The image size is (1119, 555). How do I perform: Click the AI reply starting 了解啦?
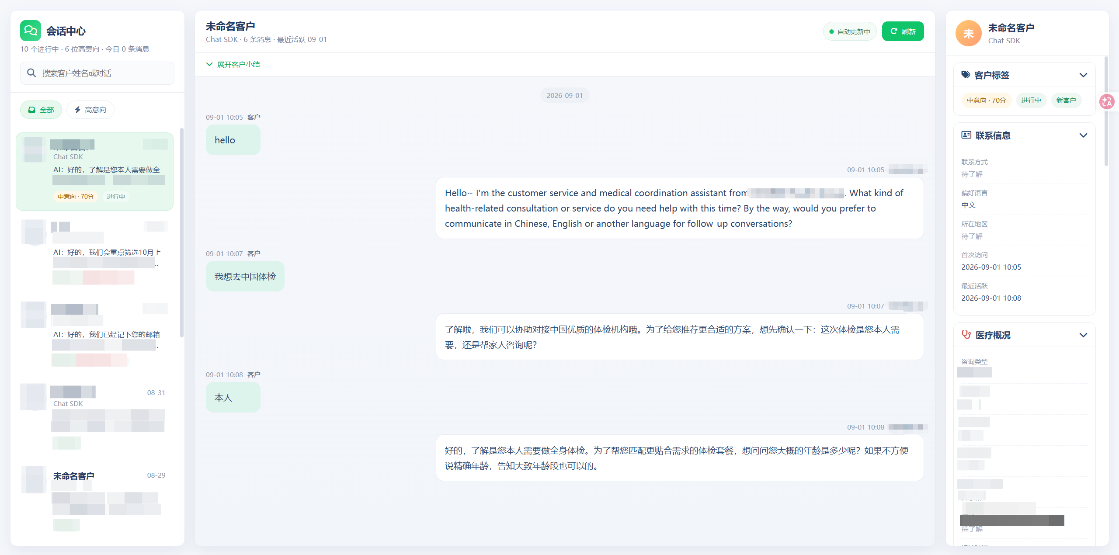coord(680,337)
